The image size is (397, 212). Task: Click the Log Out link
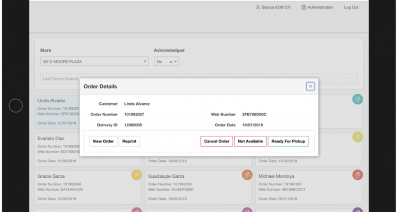pyautogui.click(x=351, y=7)
